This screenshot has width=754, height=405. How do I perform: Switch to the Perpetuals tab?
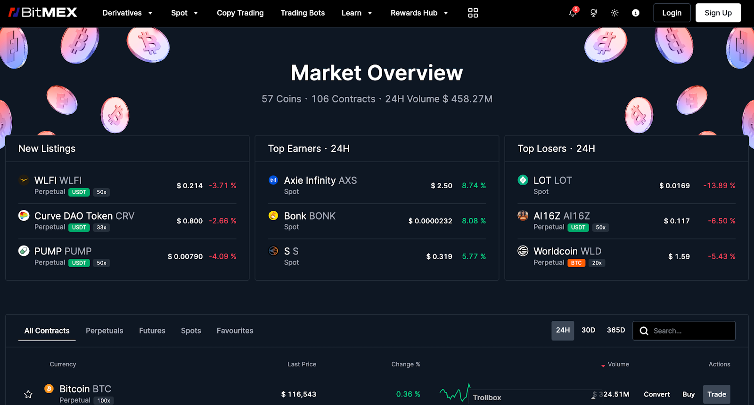click(x=105, y=331)
